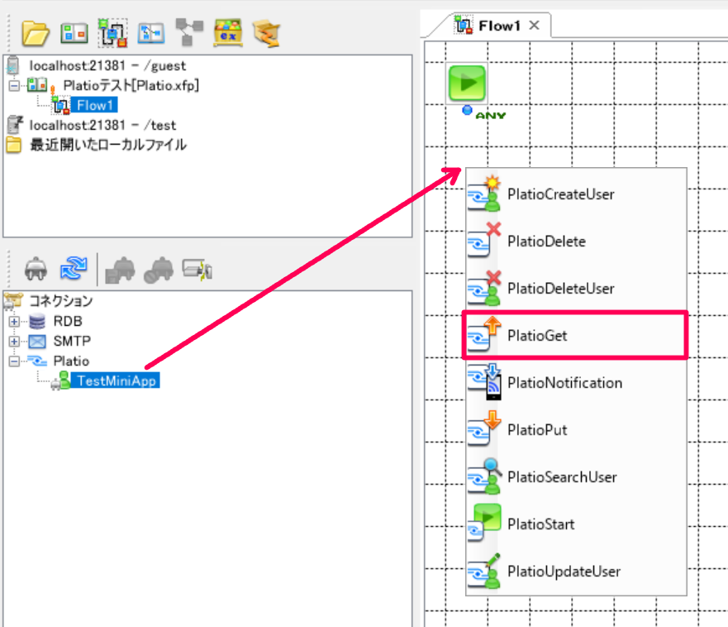Click the PlatioNotification component icon
The height and width of the screenshot is (627, 728).
click(483, 381)
